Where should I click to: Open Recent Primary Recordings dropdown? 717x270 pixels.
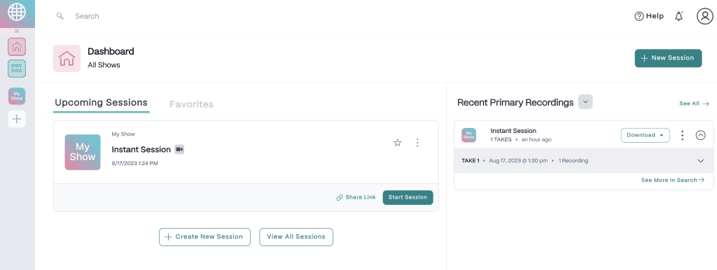tap(585, 102)
